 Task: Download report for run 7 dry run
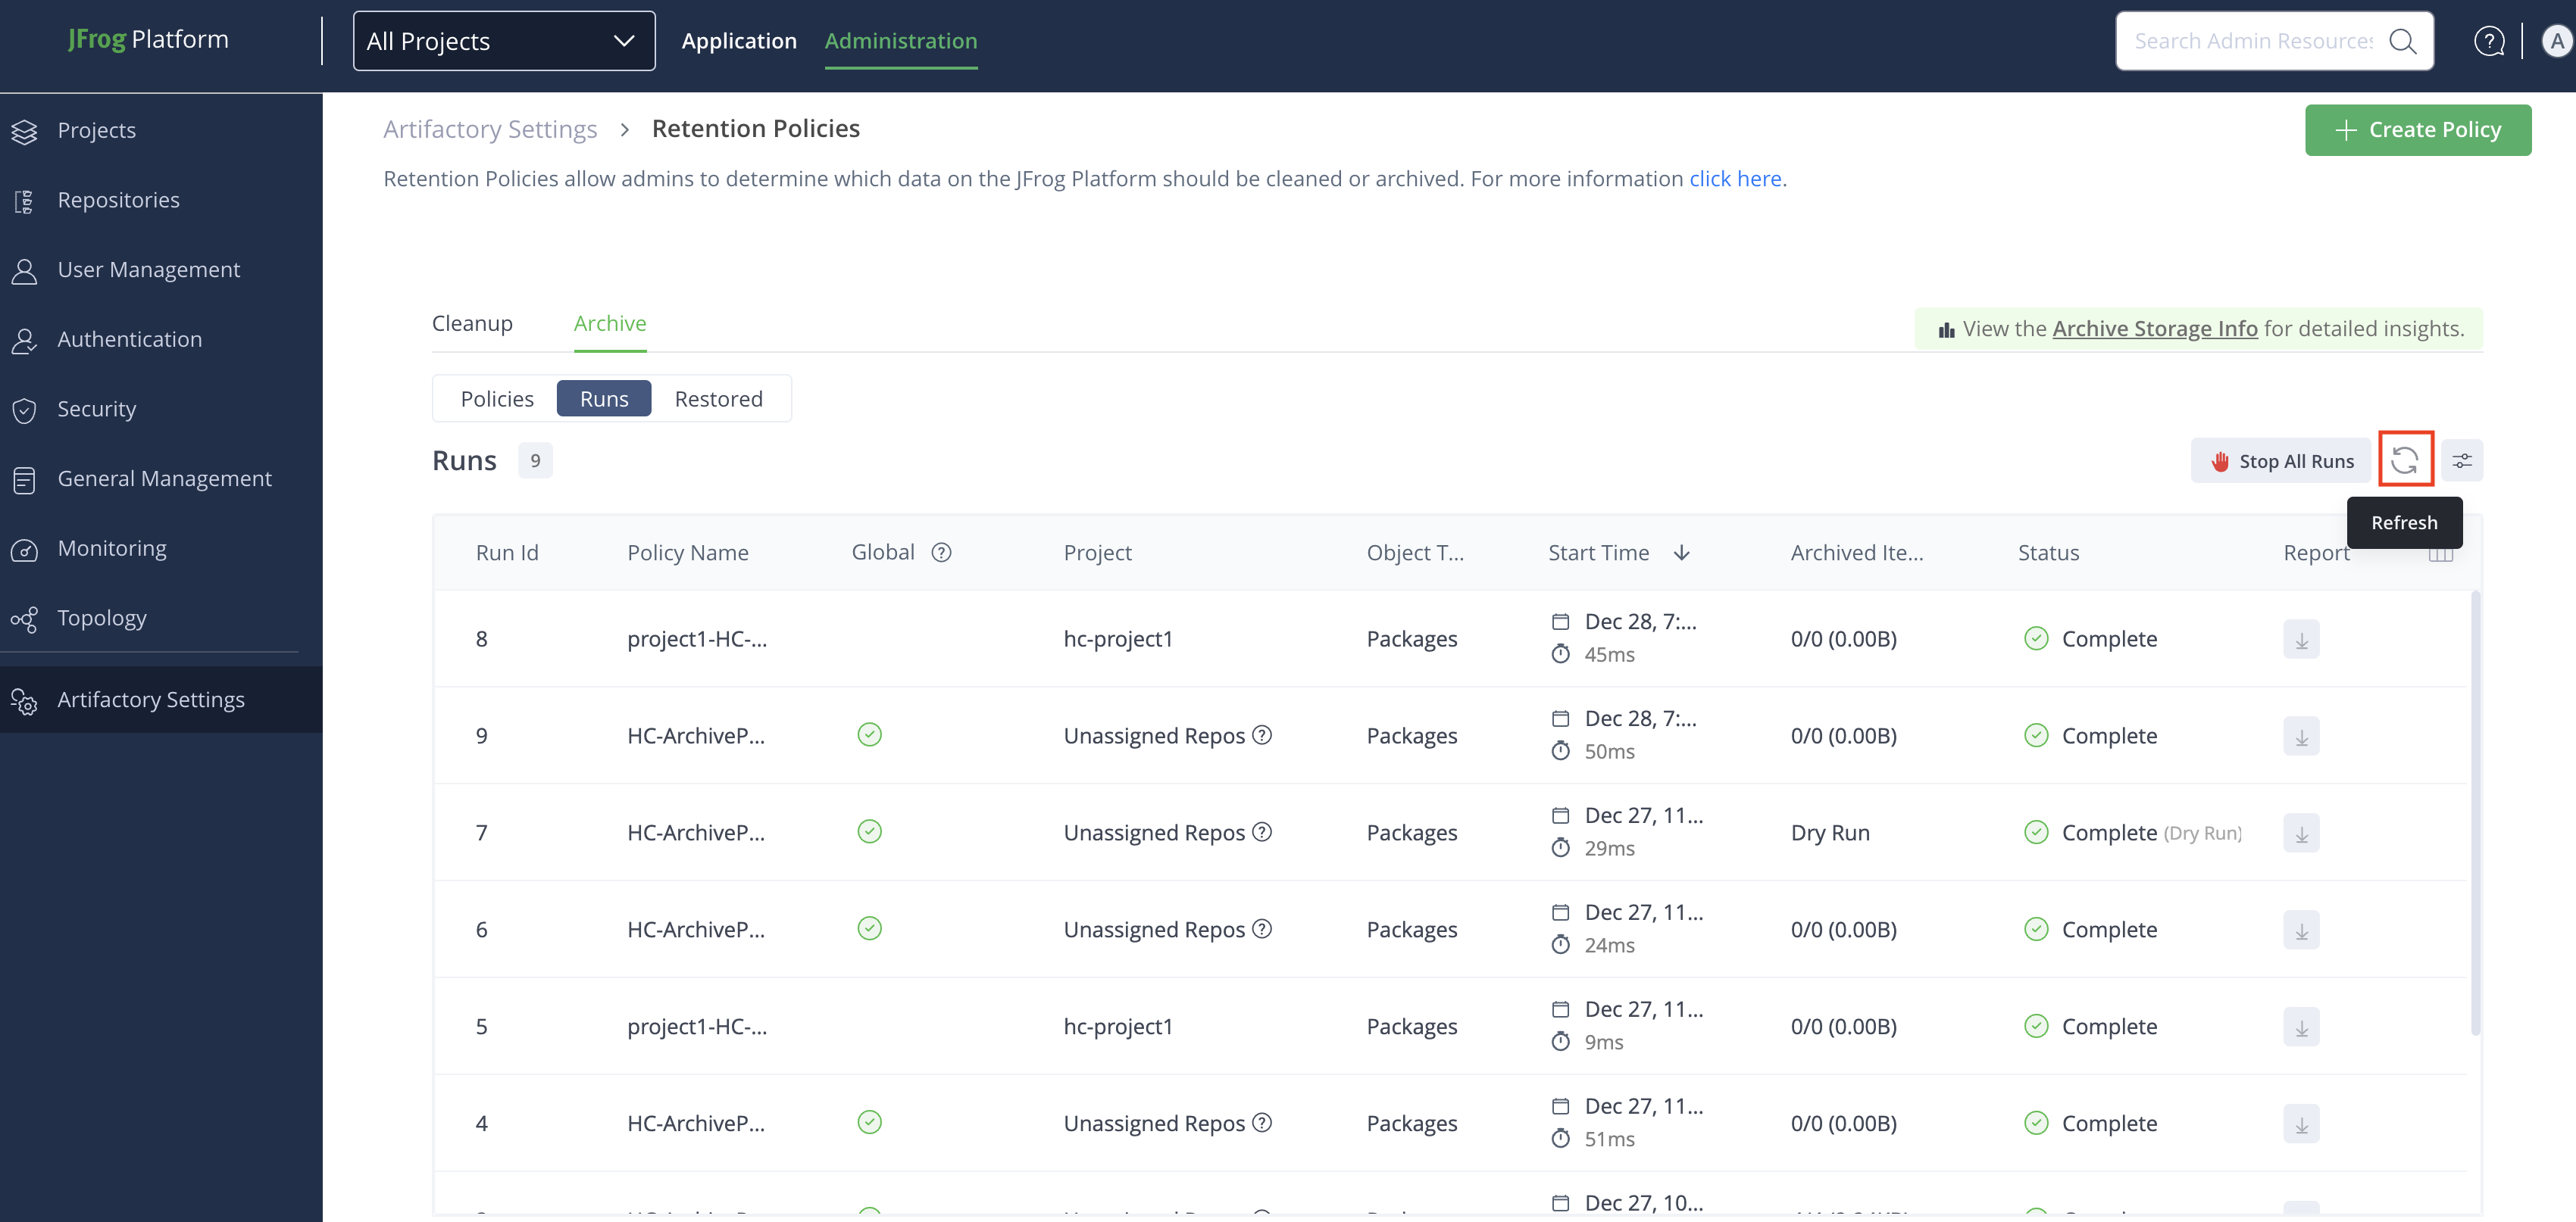[2301, 834]
